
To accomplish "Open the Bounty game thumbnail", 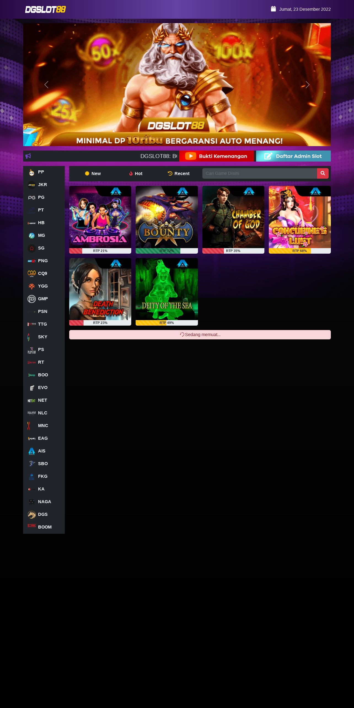I will 167,217.
